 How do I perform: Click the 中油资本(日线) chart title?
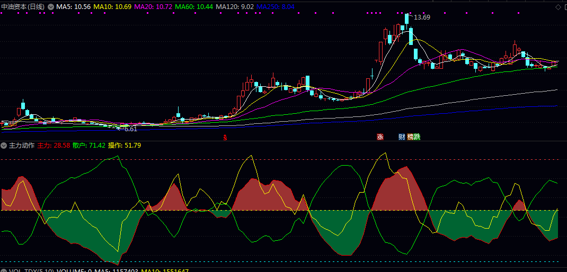point(24,7)
